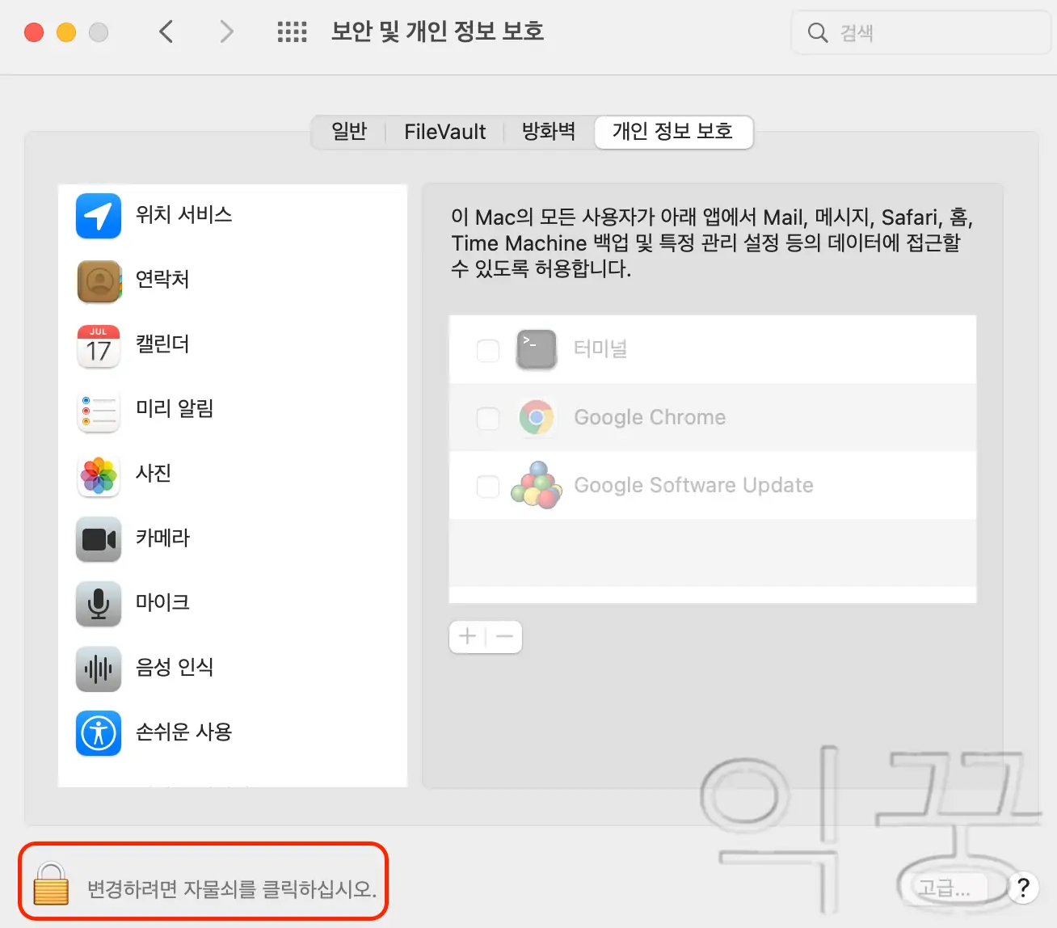Enable access for Google Software Update
1057x928 pixels.
click(488, 486)
